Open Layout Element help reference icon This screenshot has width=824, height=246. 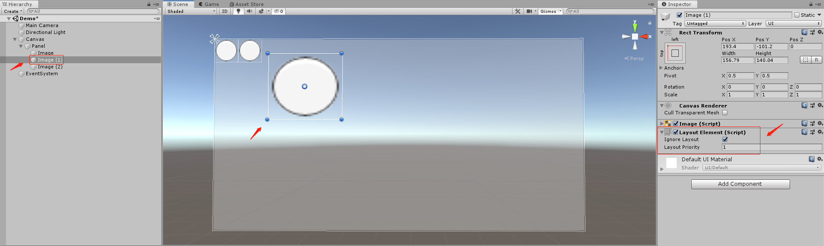coord(804,132)
